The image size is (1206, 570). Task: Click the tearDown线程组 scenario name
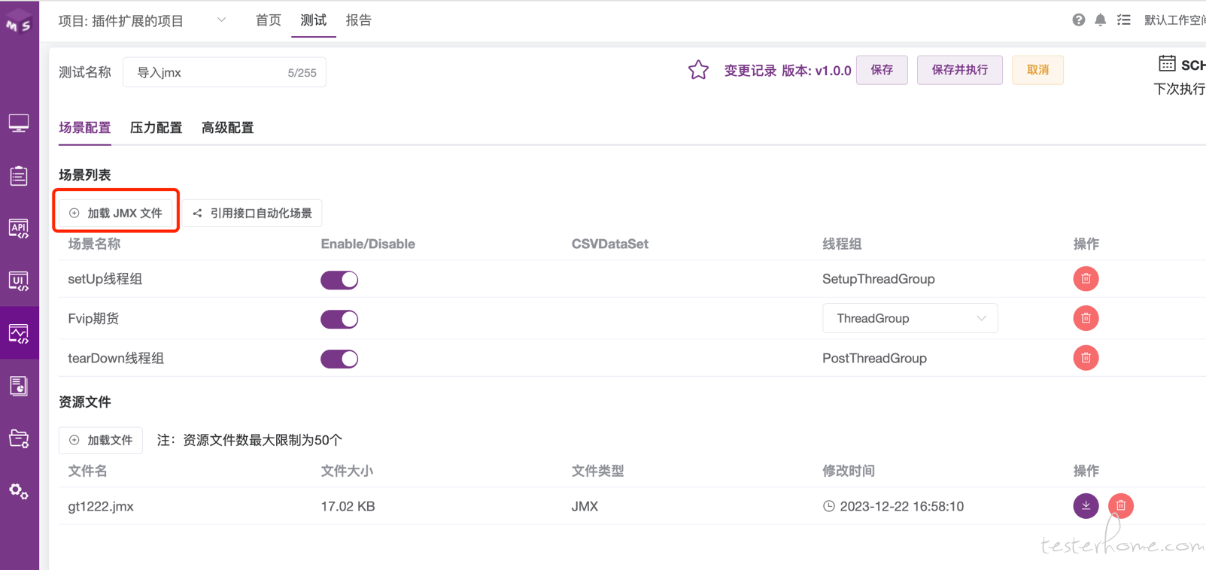(x=116, y=359)
